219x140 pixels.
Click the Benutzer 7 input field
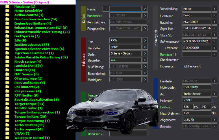coord(128,134)
